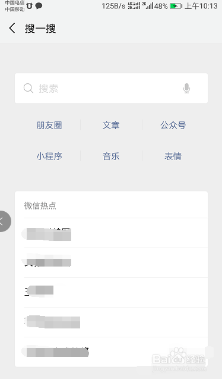Tap the alarm icon in status bar

click(x=29, y=6)
